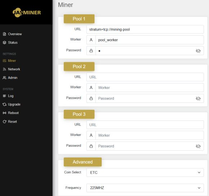The width and height of the screenshot is (209, 196).
Task: Reveal Pool 3 password using eye icon
Action: (x=198, y=146)
